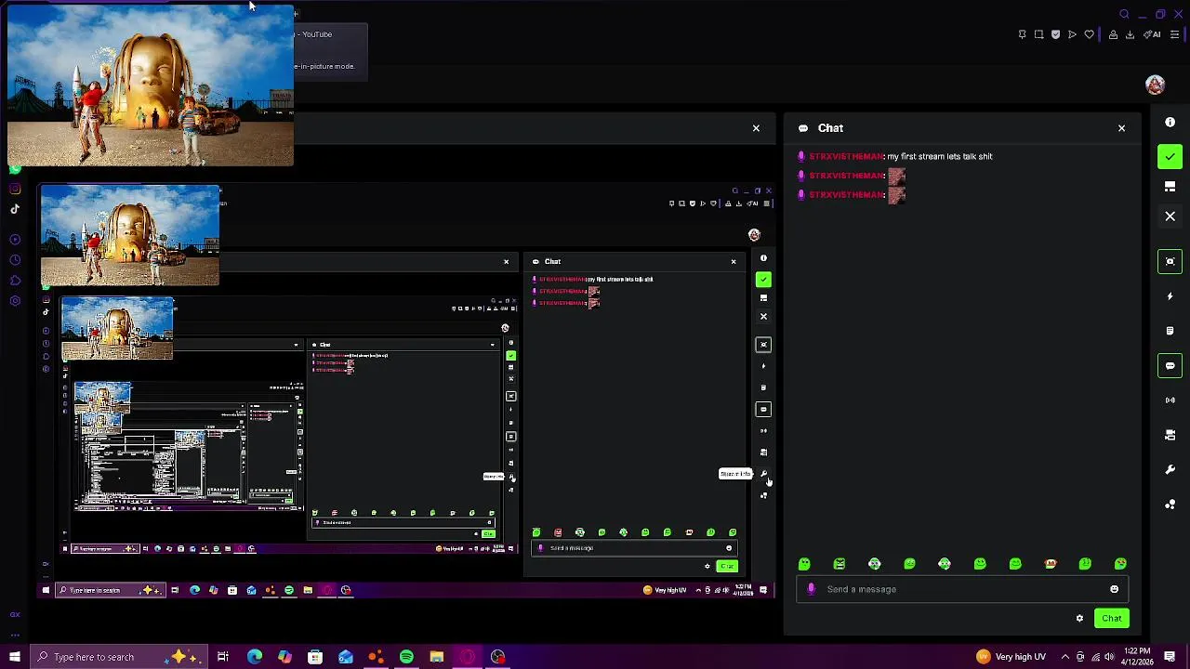Toggle the ad blocker shield icon

tap(1055, 34)
